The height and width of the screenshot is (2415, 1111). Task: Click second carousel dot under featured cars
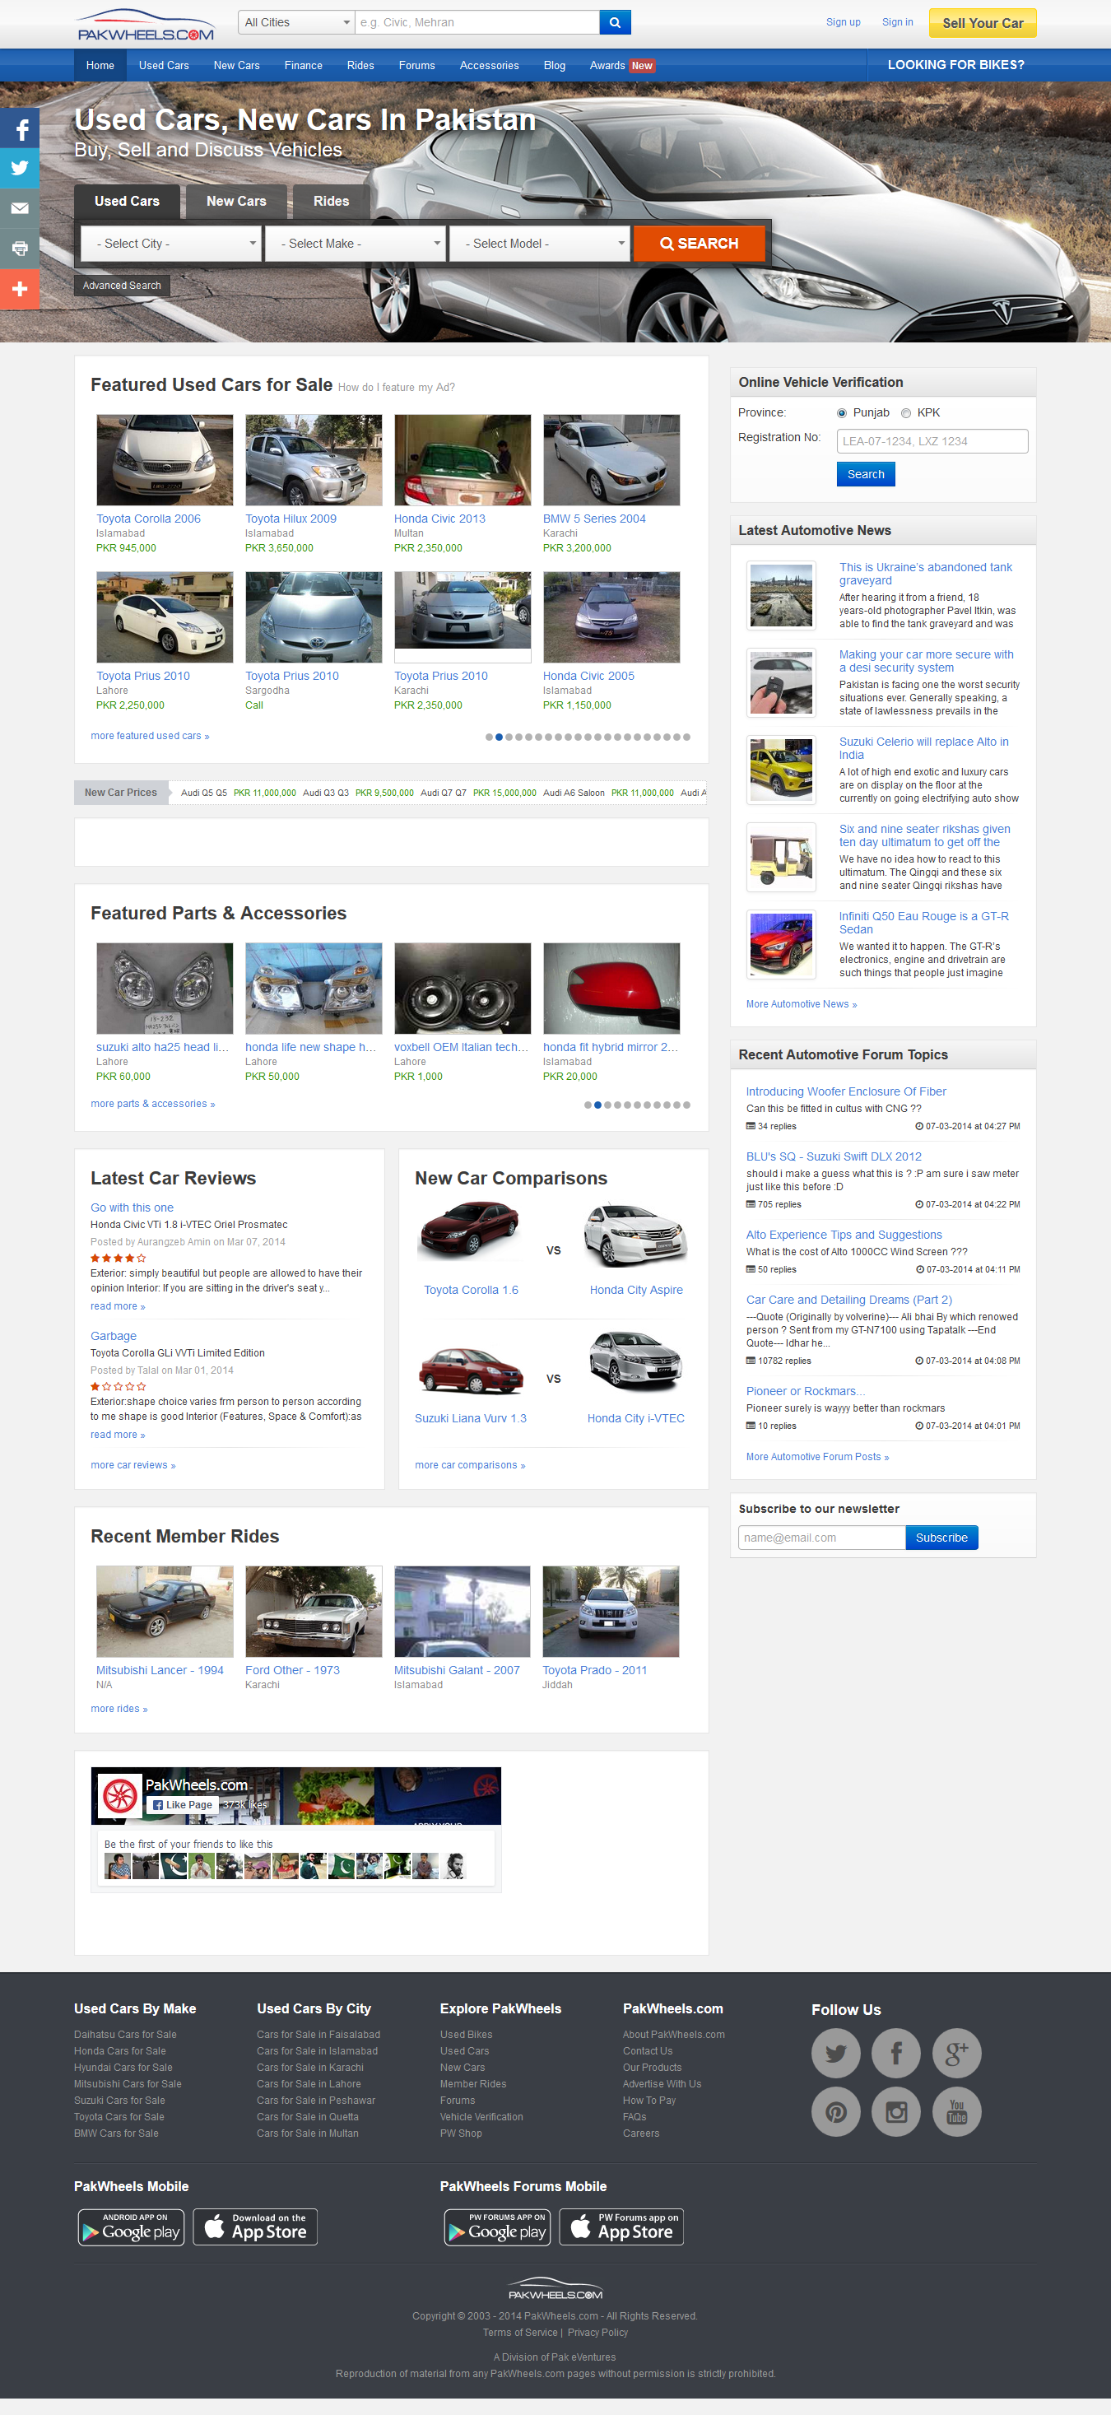point(499,737)
